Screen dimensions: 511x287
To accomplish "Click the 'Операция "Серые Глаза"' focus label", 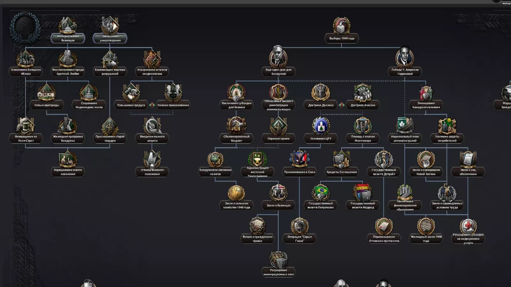I will (x=299, y=239).
